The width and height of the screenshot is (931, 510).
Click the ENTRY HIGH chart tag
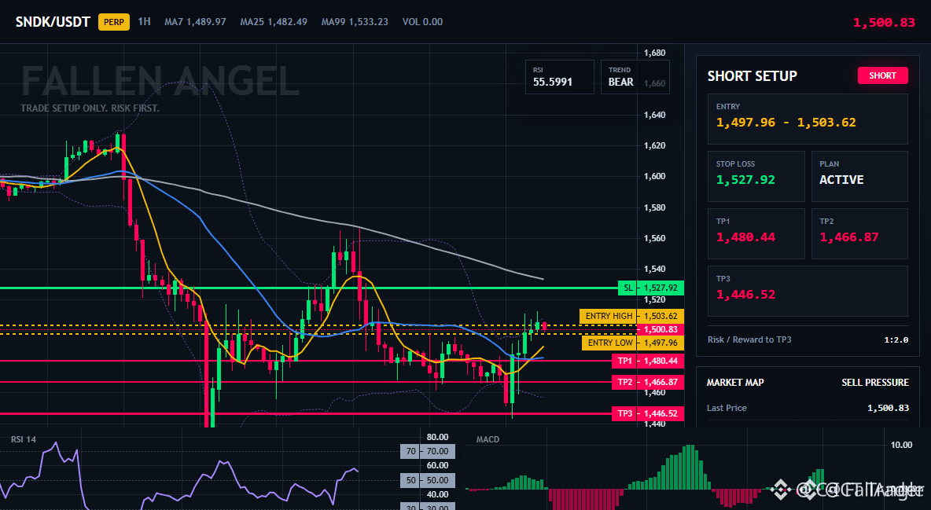pyautogui.click(x=631, y=316)
